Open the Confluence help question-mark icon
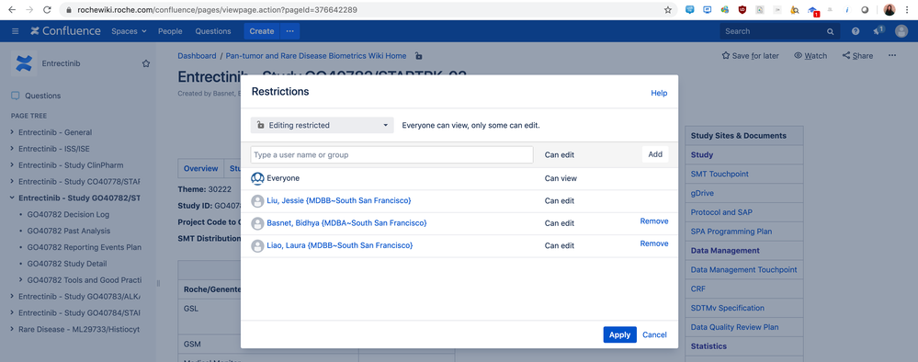 (856, 31)
